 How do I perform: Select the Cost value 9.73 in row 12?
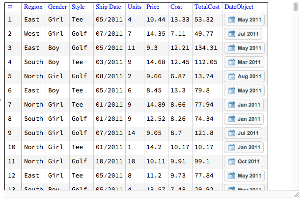178,176
